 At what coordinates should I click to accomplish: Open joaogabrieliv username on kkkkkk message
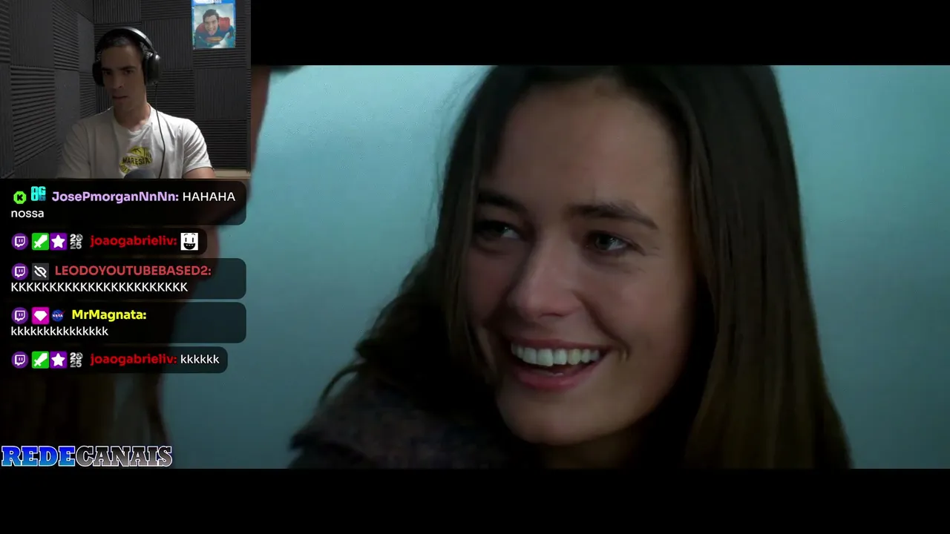click(133, 360)
